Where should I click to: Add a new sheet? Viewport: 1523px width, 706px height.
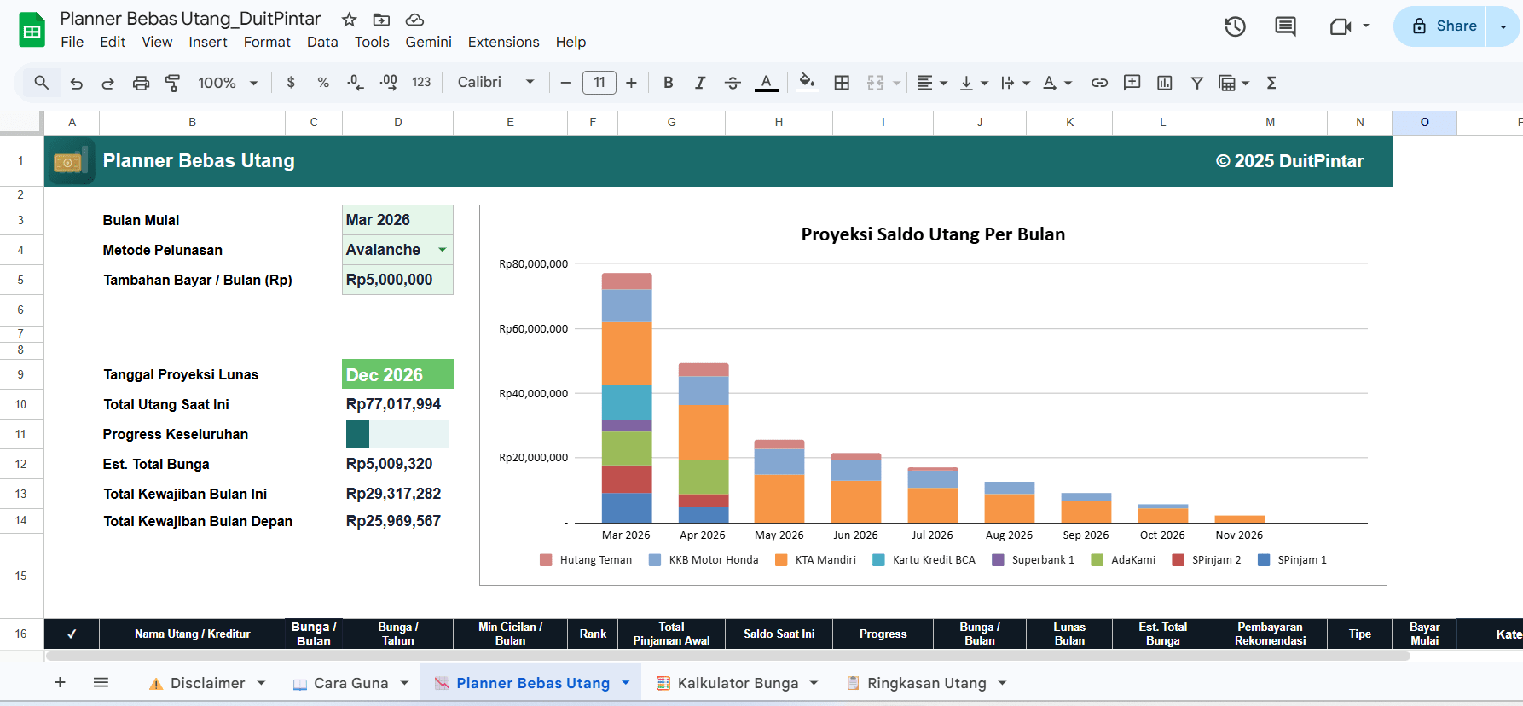[60, 682]
